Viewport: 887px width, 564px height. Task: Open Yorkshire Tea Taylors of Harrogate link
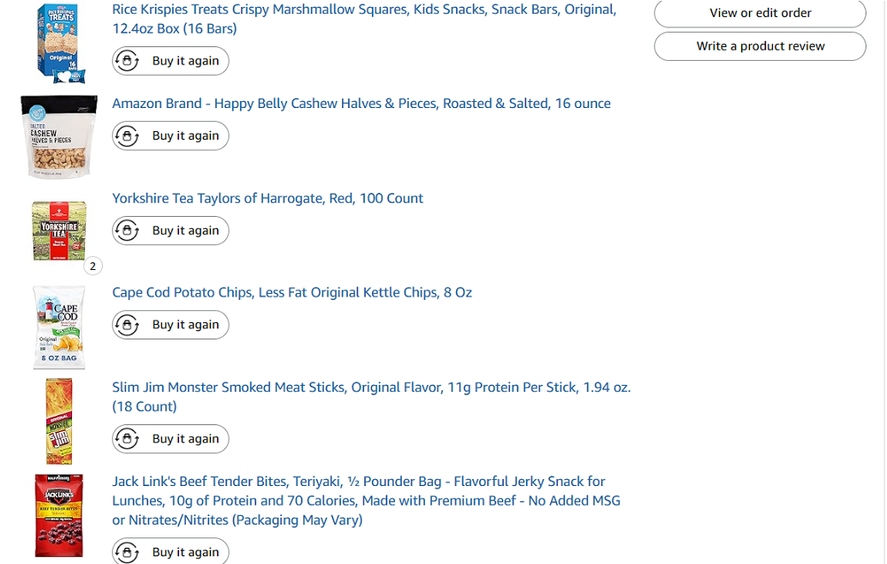pos(267,199)
